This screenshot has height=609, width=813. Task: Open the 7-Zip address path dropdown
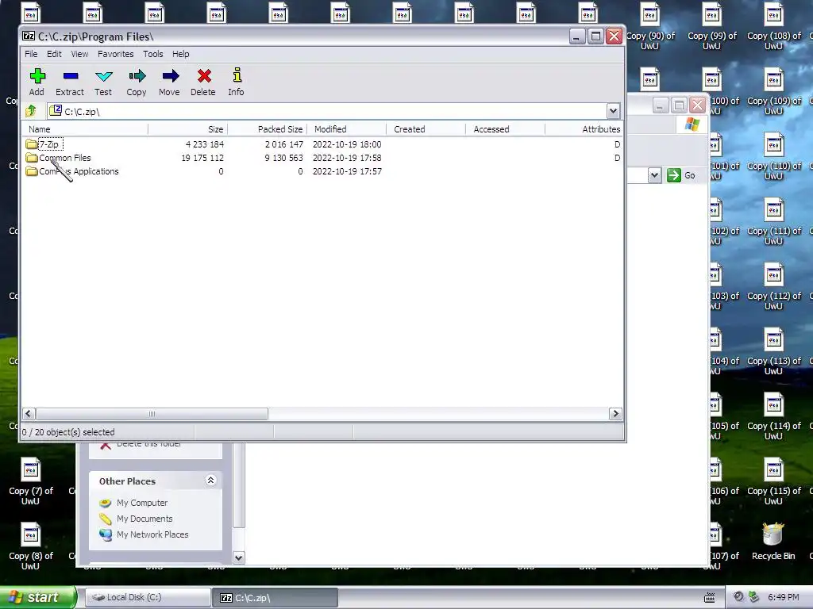click(x=613, y=111)
